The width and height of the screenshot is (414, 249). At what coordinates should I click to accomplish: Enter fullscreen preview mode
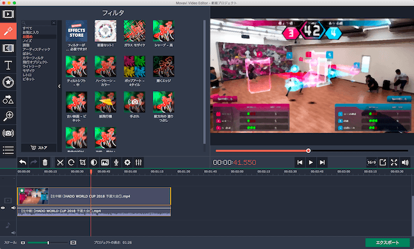click(394, 163)
